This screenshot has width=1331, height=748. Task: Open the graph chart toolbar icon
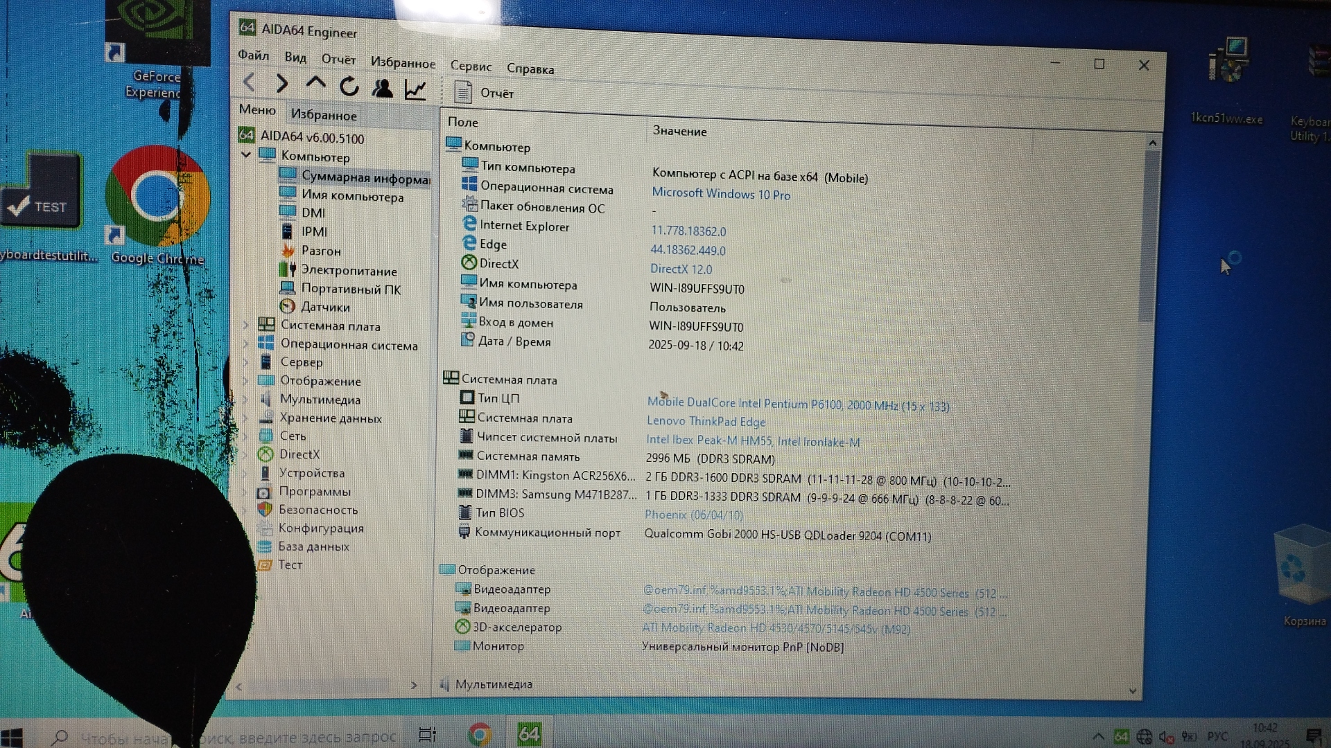coord(415,89)
